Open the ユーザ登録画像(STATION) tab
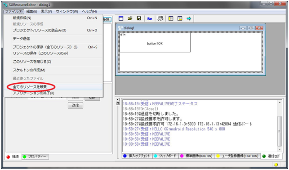This screenshot has height=170, width=289. [x=237, y=156]
